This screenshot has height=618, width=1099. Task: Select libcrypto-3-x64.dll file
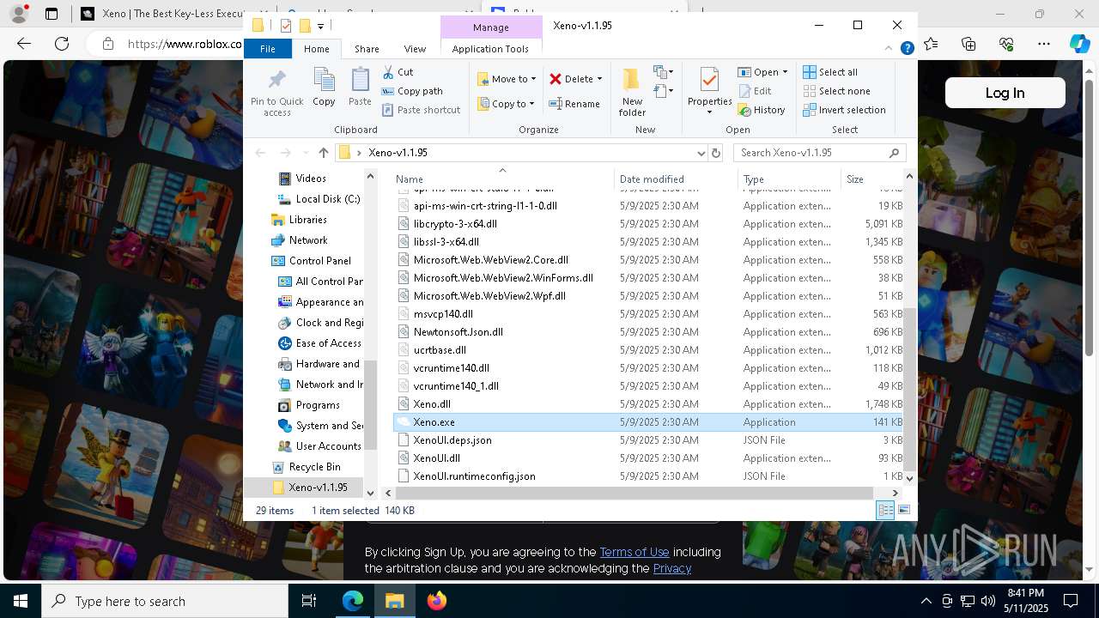click(648, 224)
